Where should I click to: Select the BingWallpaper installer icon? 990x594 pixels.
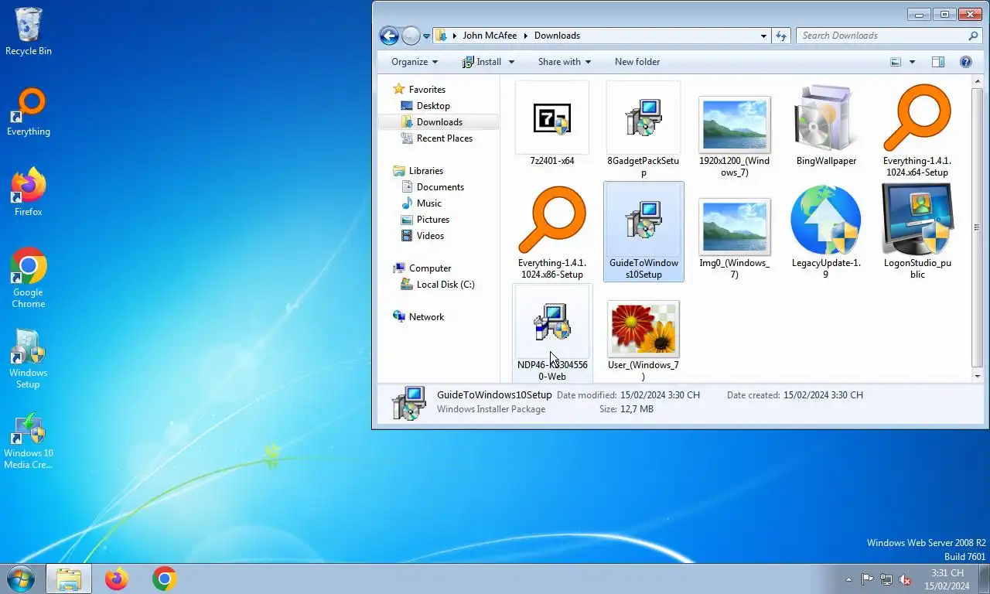826,124
